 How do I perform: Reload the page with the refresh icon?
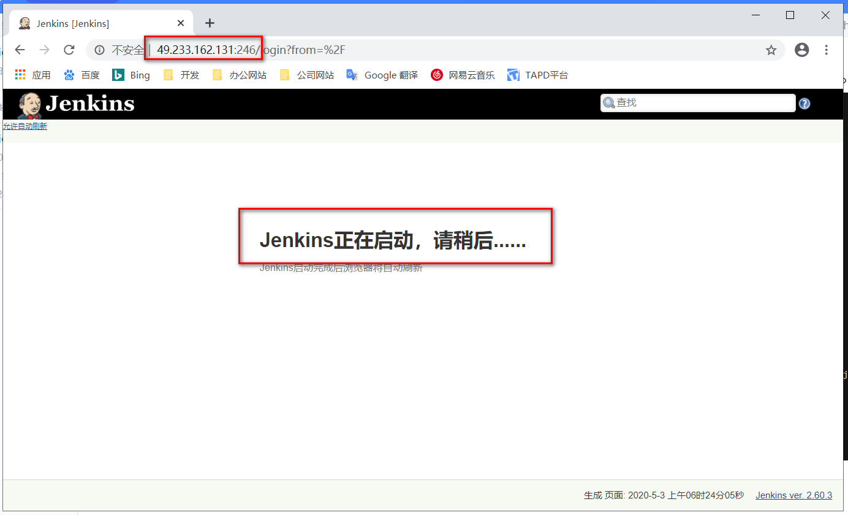[x=69, y=50]
